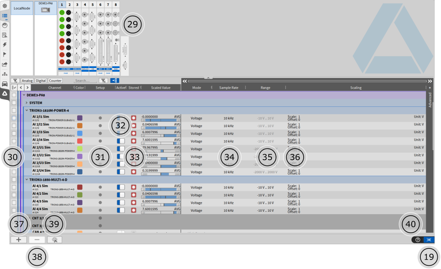Toggle the fullscreen icon at bottom right
The width and height of the screenshot is (441, 269).
pyautogui.click(x=429, y=240)
